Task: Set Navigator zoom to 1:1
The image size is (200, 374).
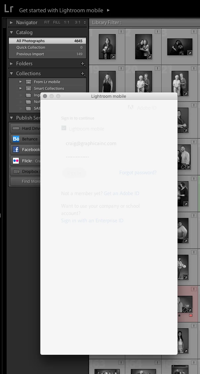Action: click(67, 23)
